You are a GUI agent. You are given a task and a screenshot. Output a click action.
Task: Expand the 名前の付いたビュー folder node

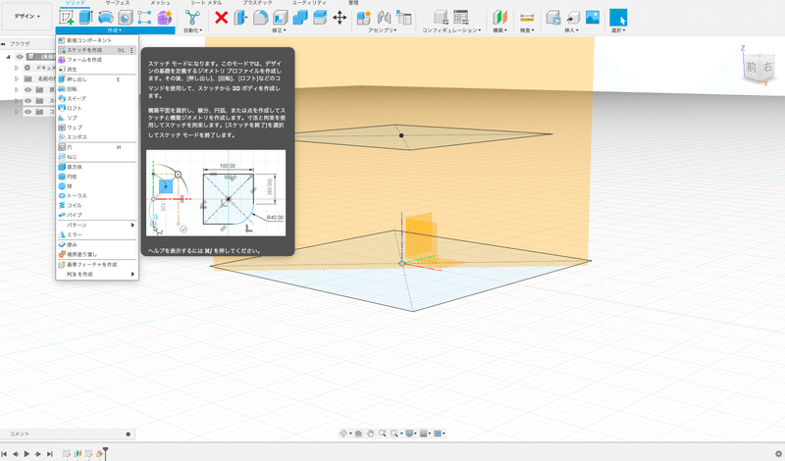click(x=16, y=78)
